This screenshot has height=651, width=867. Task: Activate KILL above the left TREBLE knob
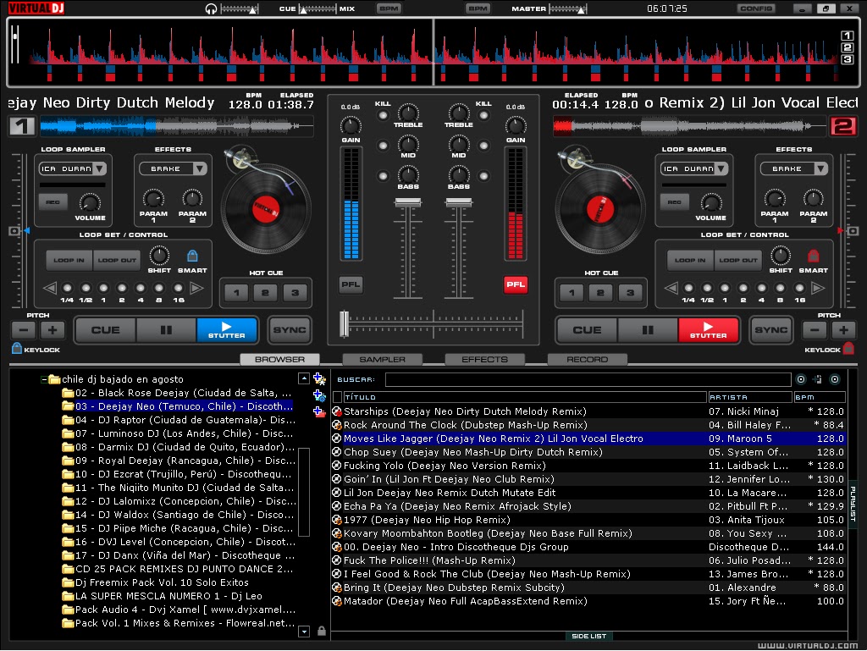coord(383,113)
